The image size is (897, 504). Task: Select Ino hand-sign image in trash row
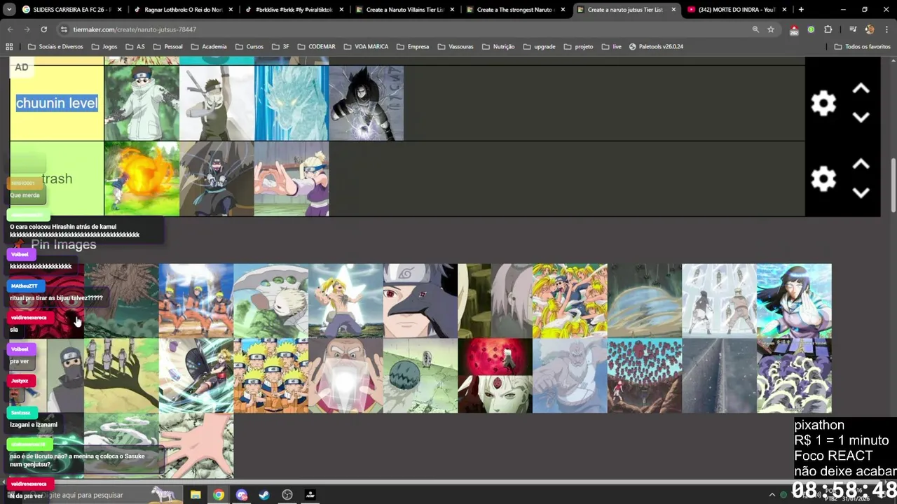click(292, 178)
